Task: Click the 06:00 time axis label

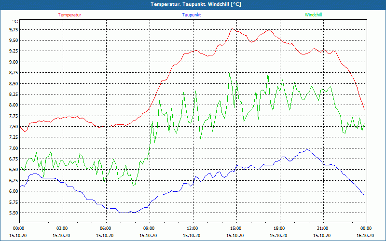Action: coord(106,228)
